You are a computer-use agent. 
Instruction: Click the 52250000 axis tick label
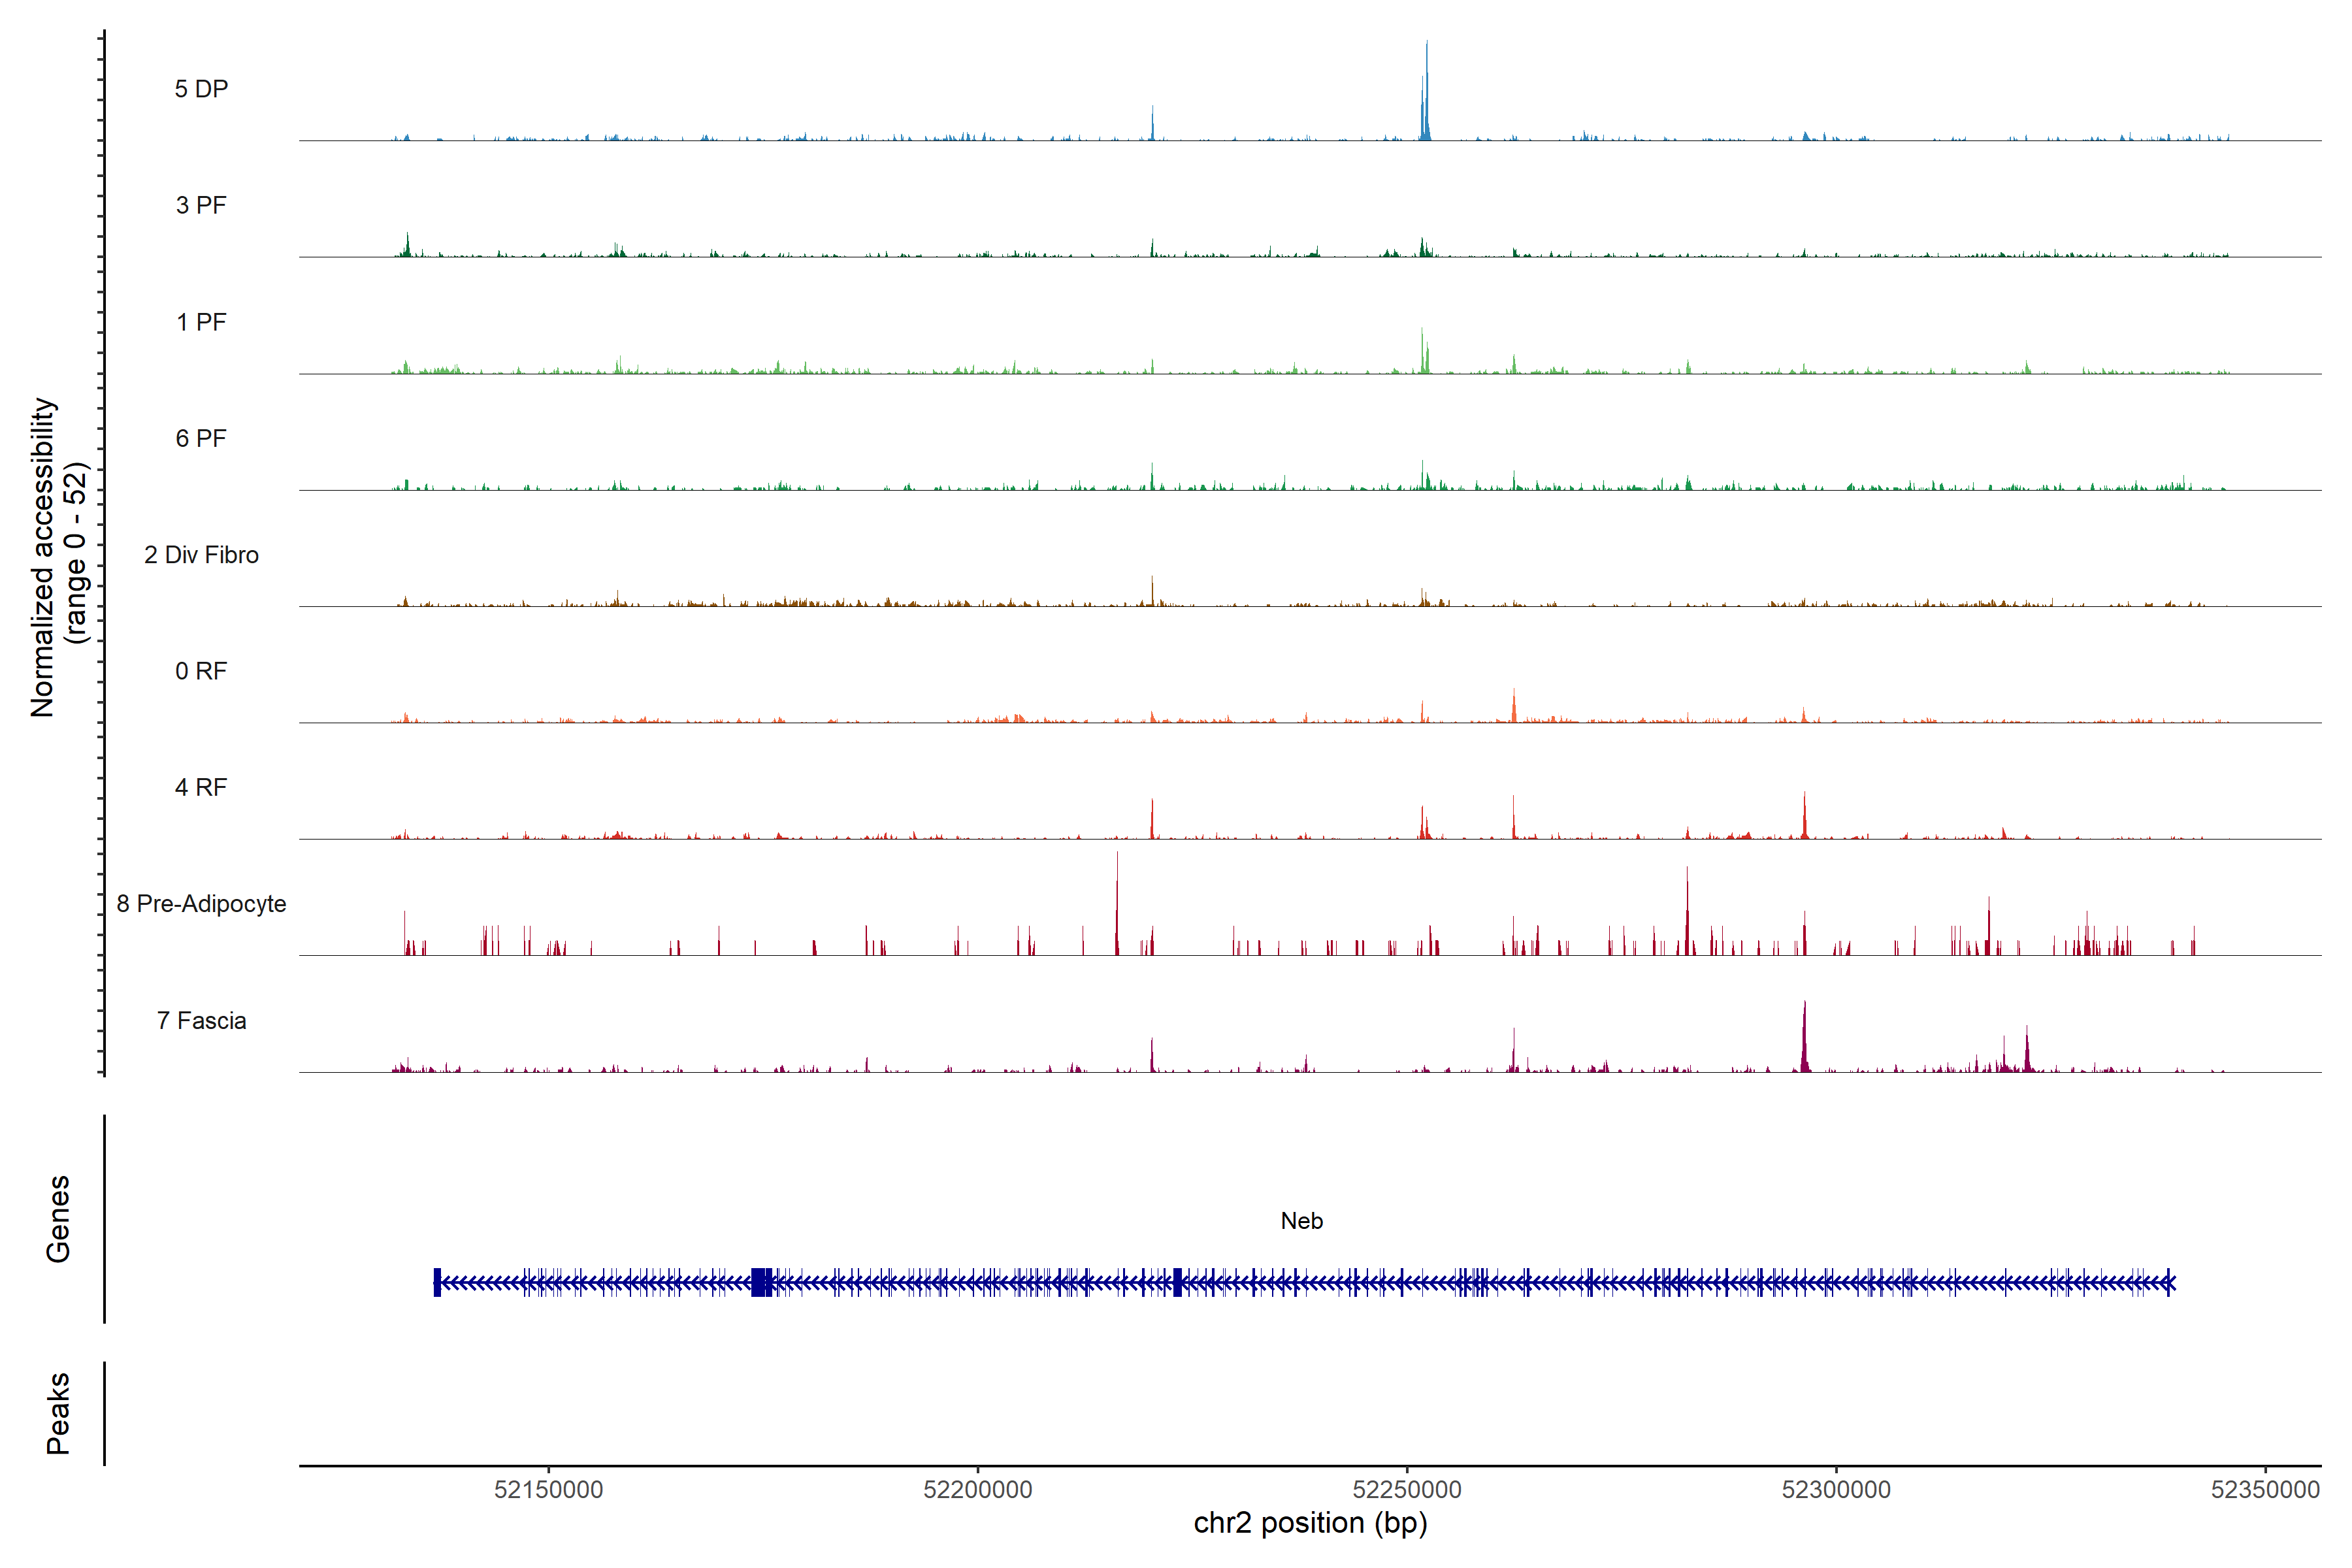tap(1406, 1489)
